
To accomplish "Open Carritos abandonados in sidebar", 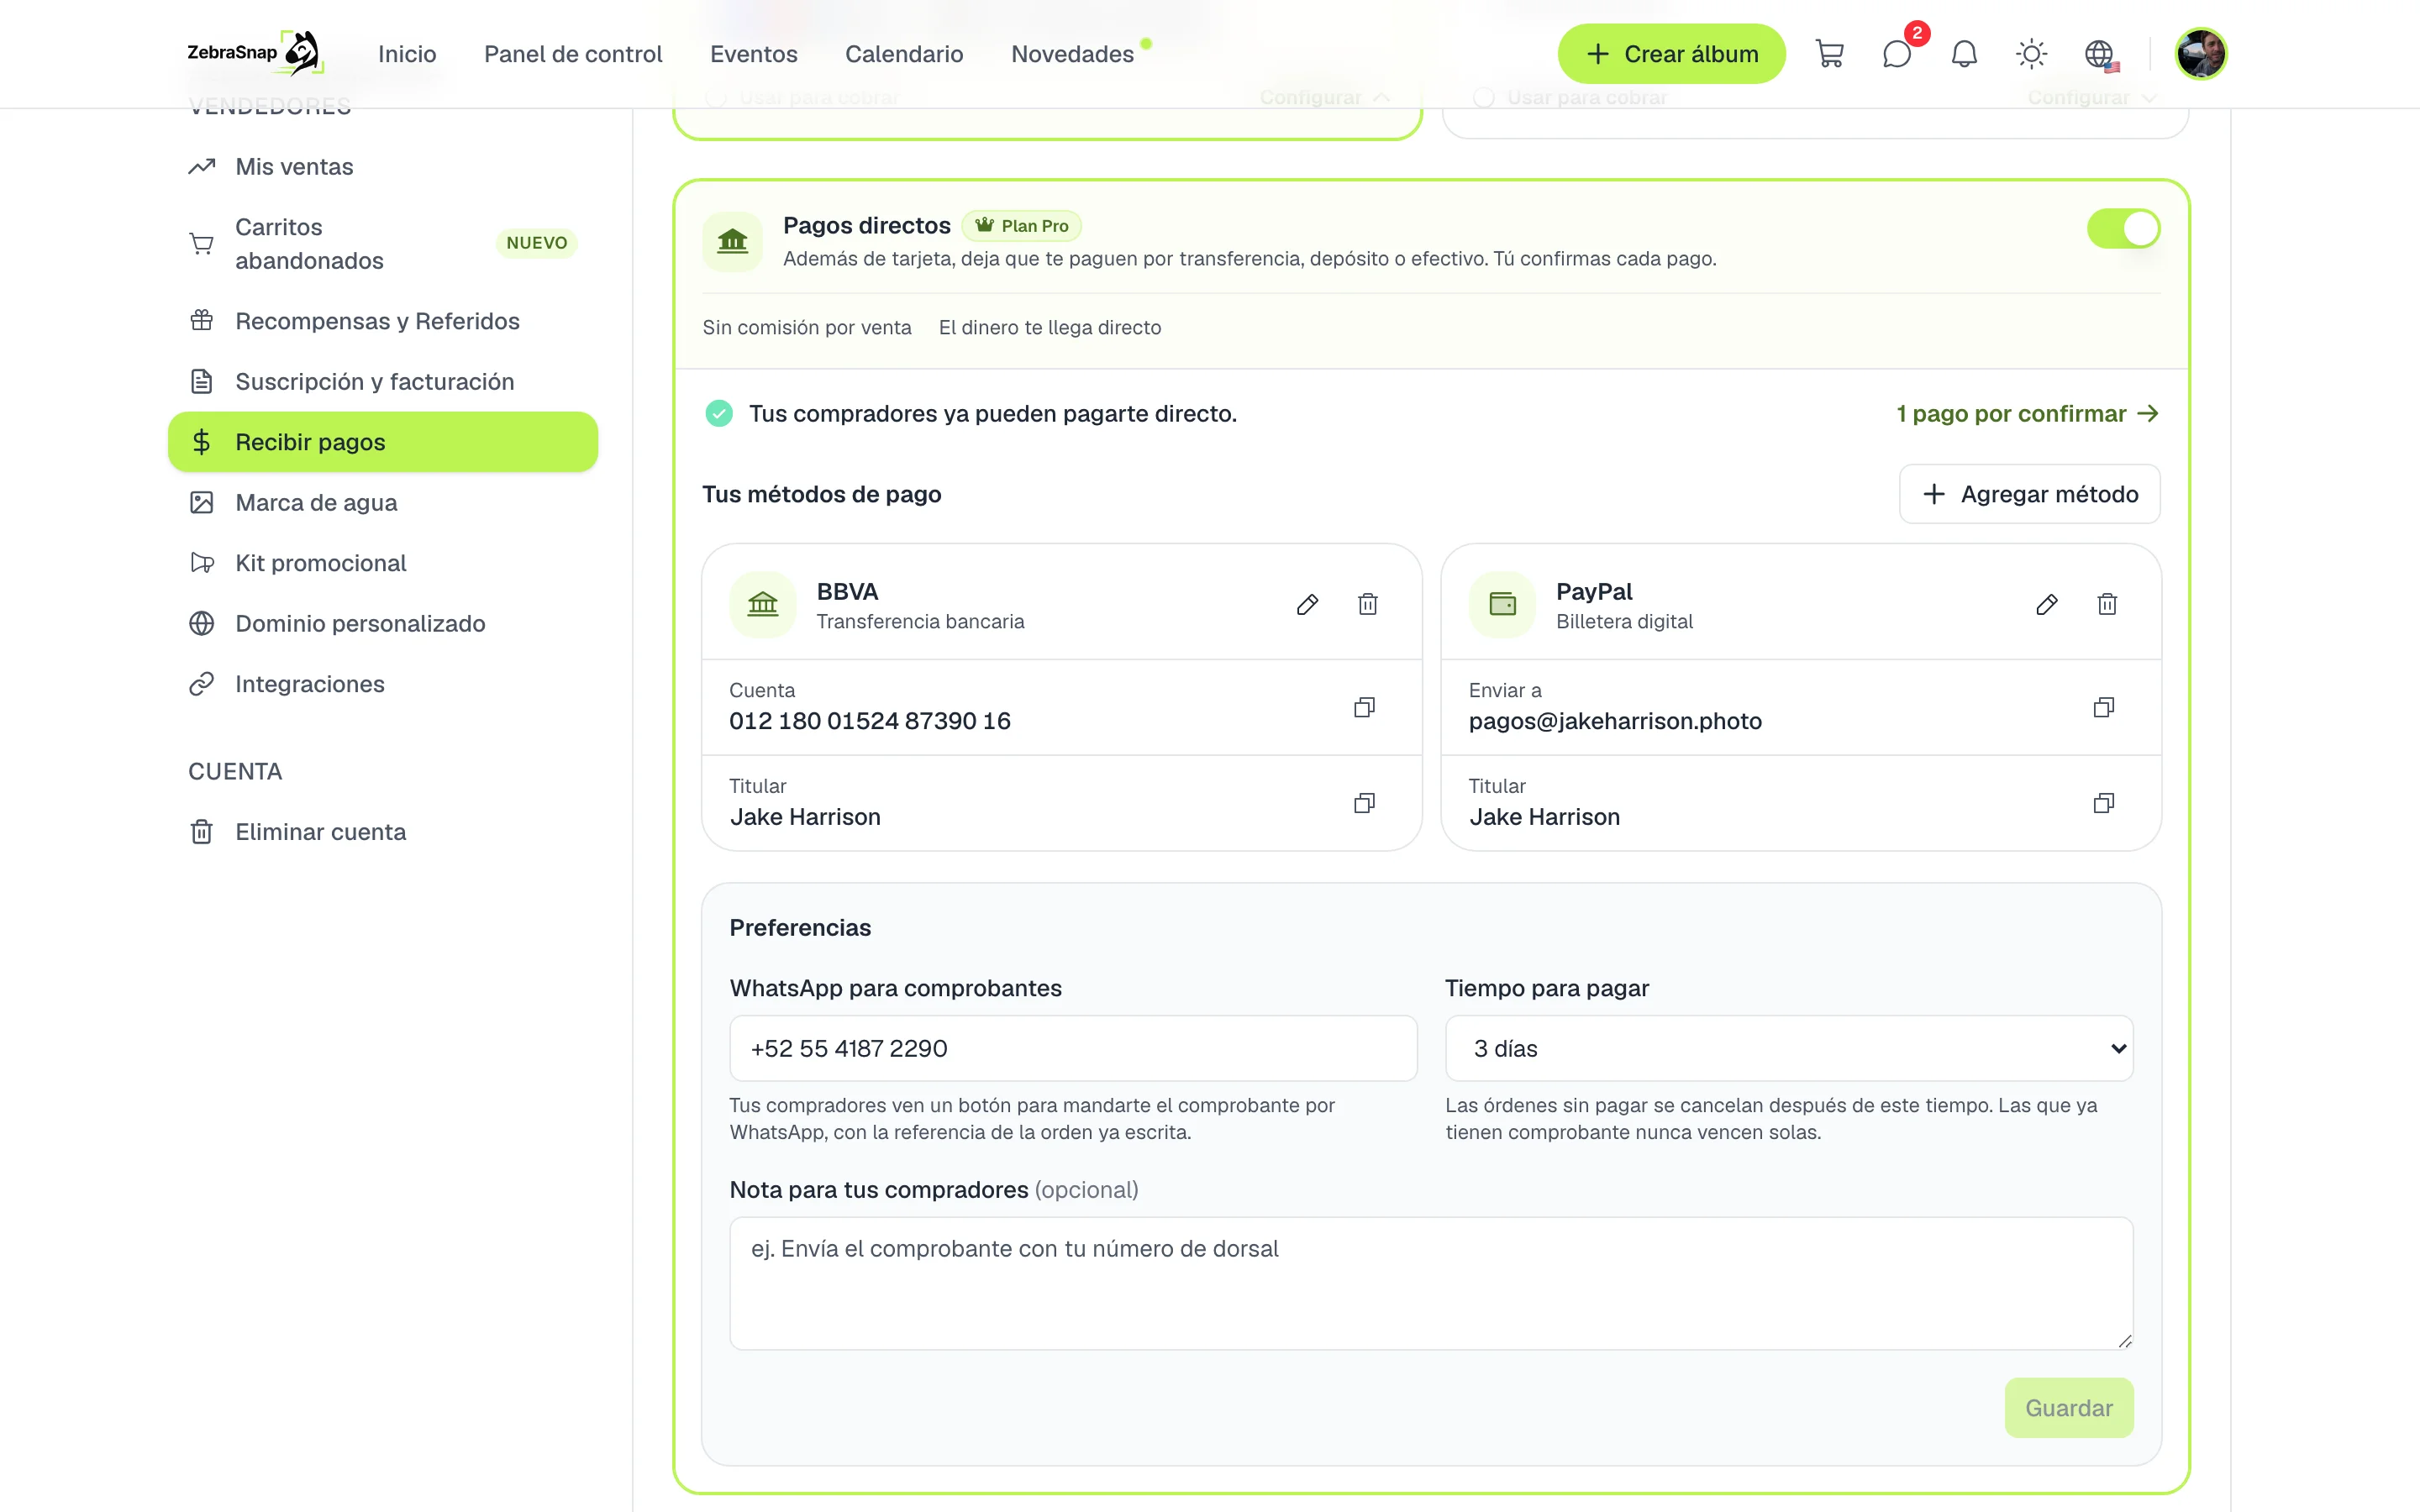I will pyautogui.click(x=383, y=244).
